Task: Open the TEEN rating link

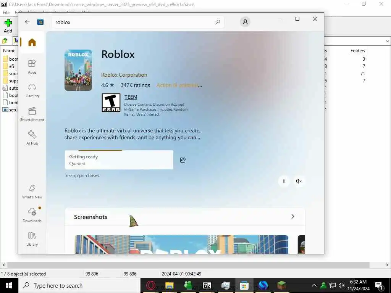Action: click(131, 97)
